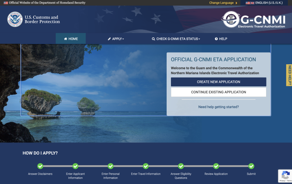Click the Answer Eligibility Questions checkmark

click(181, 166)
